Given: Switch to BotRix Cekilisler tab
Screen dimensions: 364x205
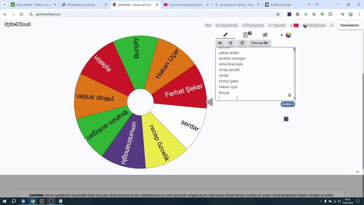Looking at the screenshot, I should tap(288, 5).
